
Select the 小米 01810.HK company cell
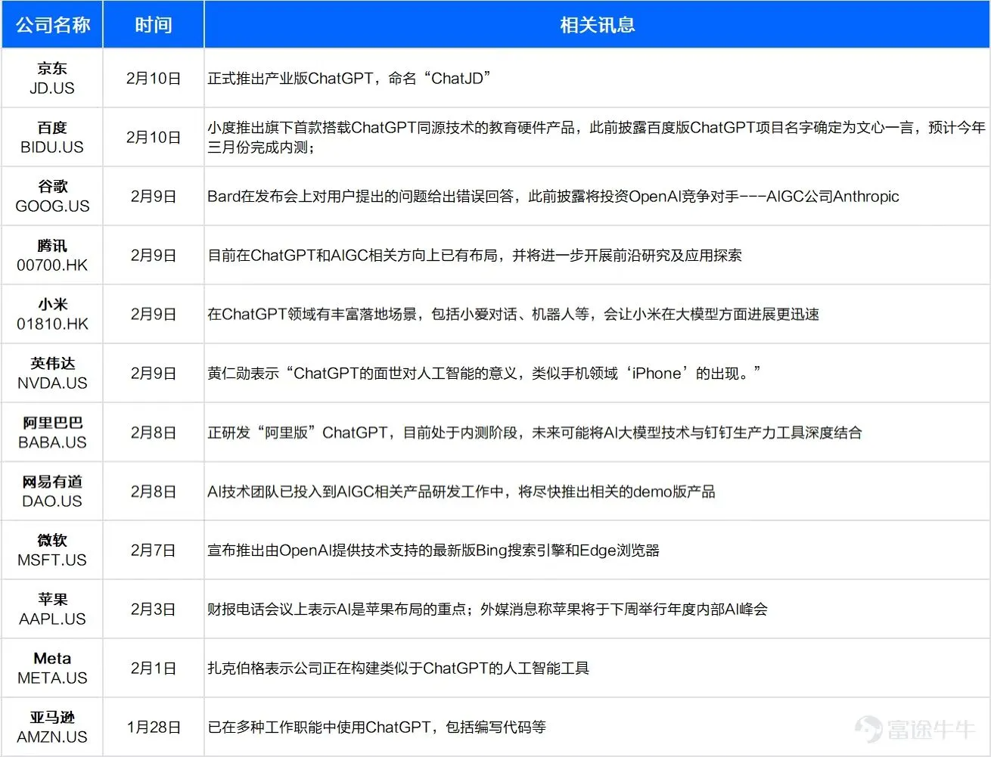click(x=52, y=315)
